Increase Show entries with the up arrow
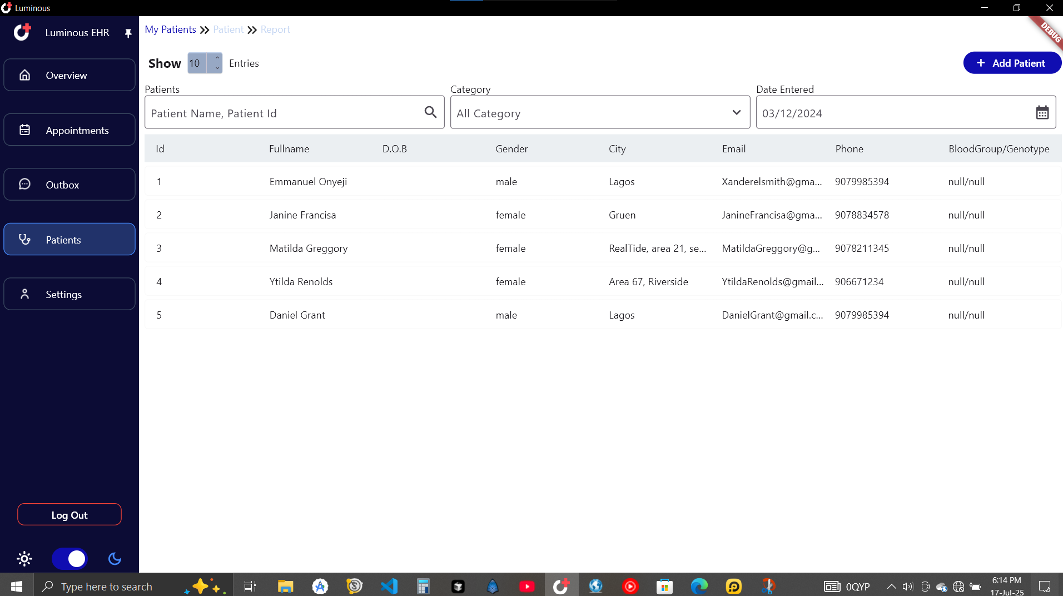The height and width of the screenshot is (596, 1063). 216,58
